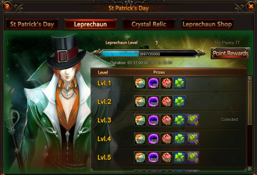Select the Lvl.2 four-leaf clover prize 50

pyautogui.click(x=179, y=102)
